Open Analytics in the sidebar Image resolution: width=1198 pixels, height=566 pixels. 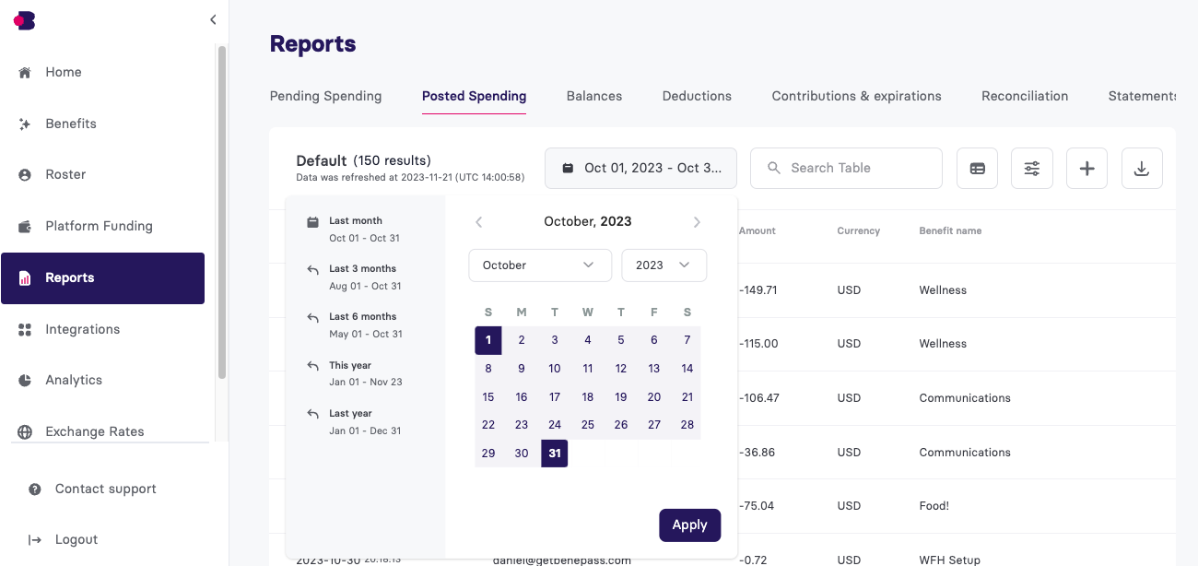pyautogui.click(x=102, y=381)
